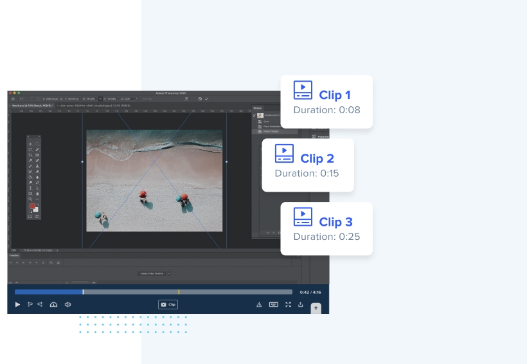Screen dimensions: 527x364
Task: Select the Magic Wand tool
Action: pos(37,149)
